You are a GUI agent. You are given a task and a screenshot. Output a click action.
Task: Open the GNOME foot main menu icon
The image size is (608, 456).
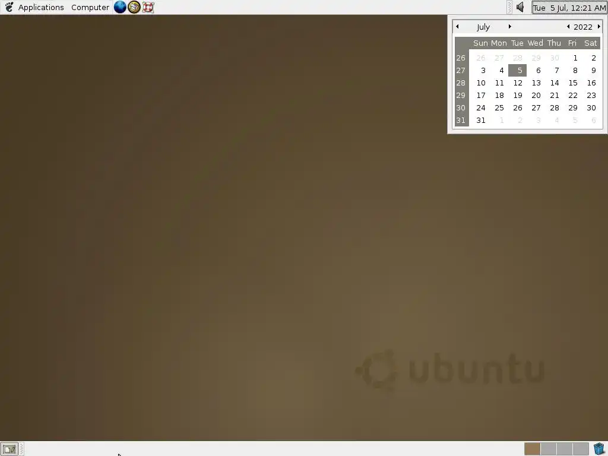[9, 7]
